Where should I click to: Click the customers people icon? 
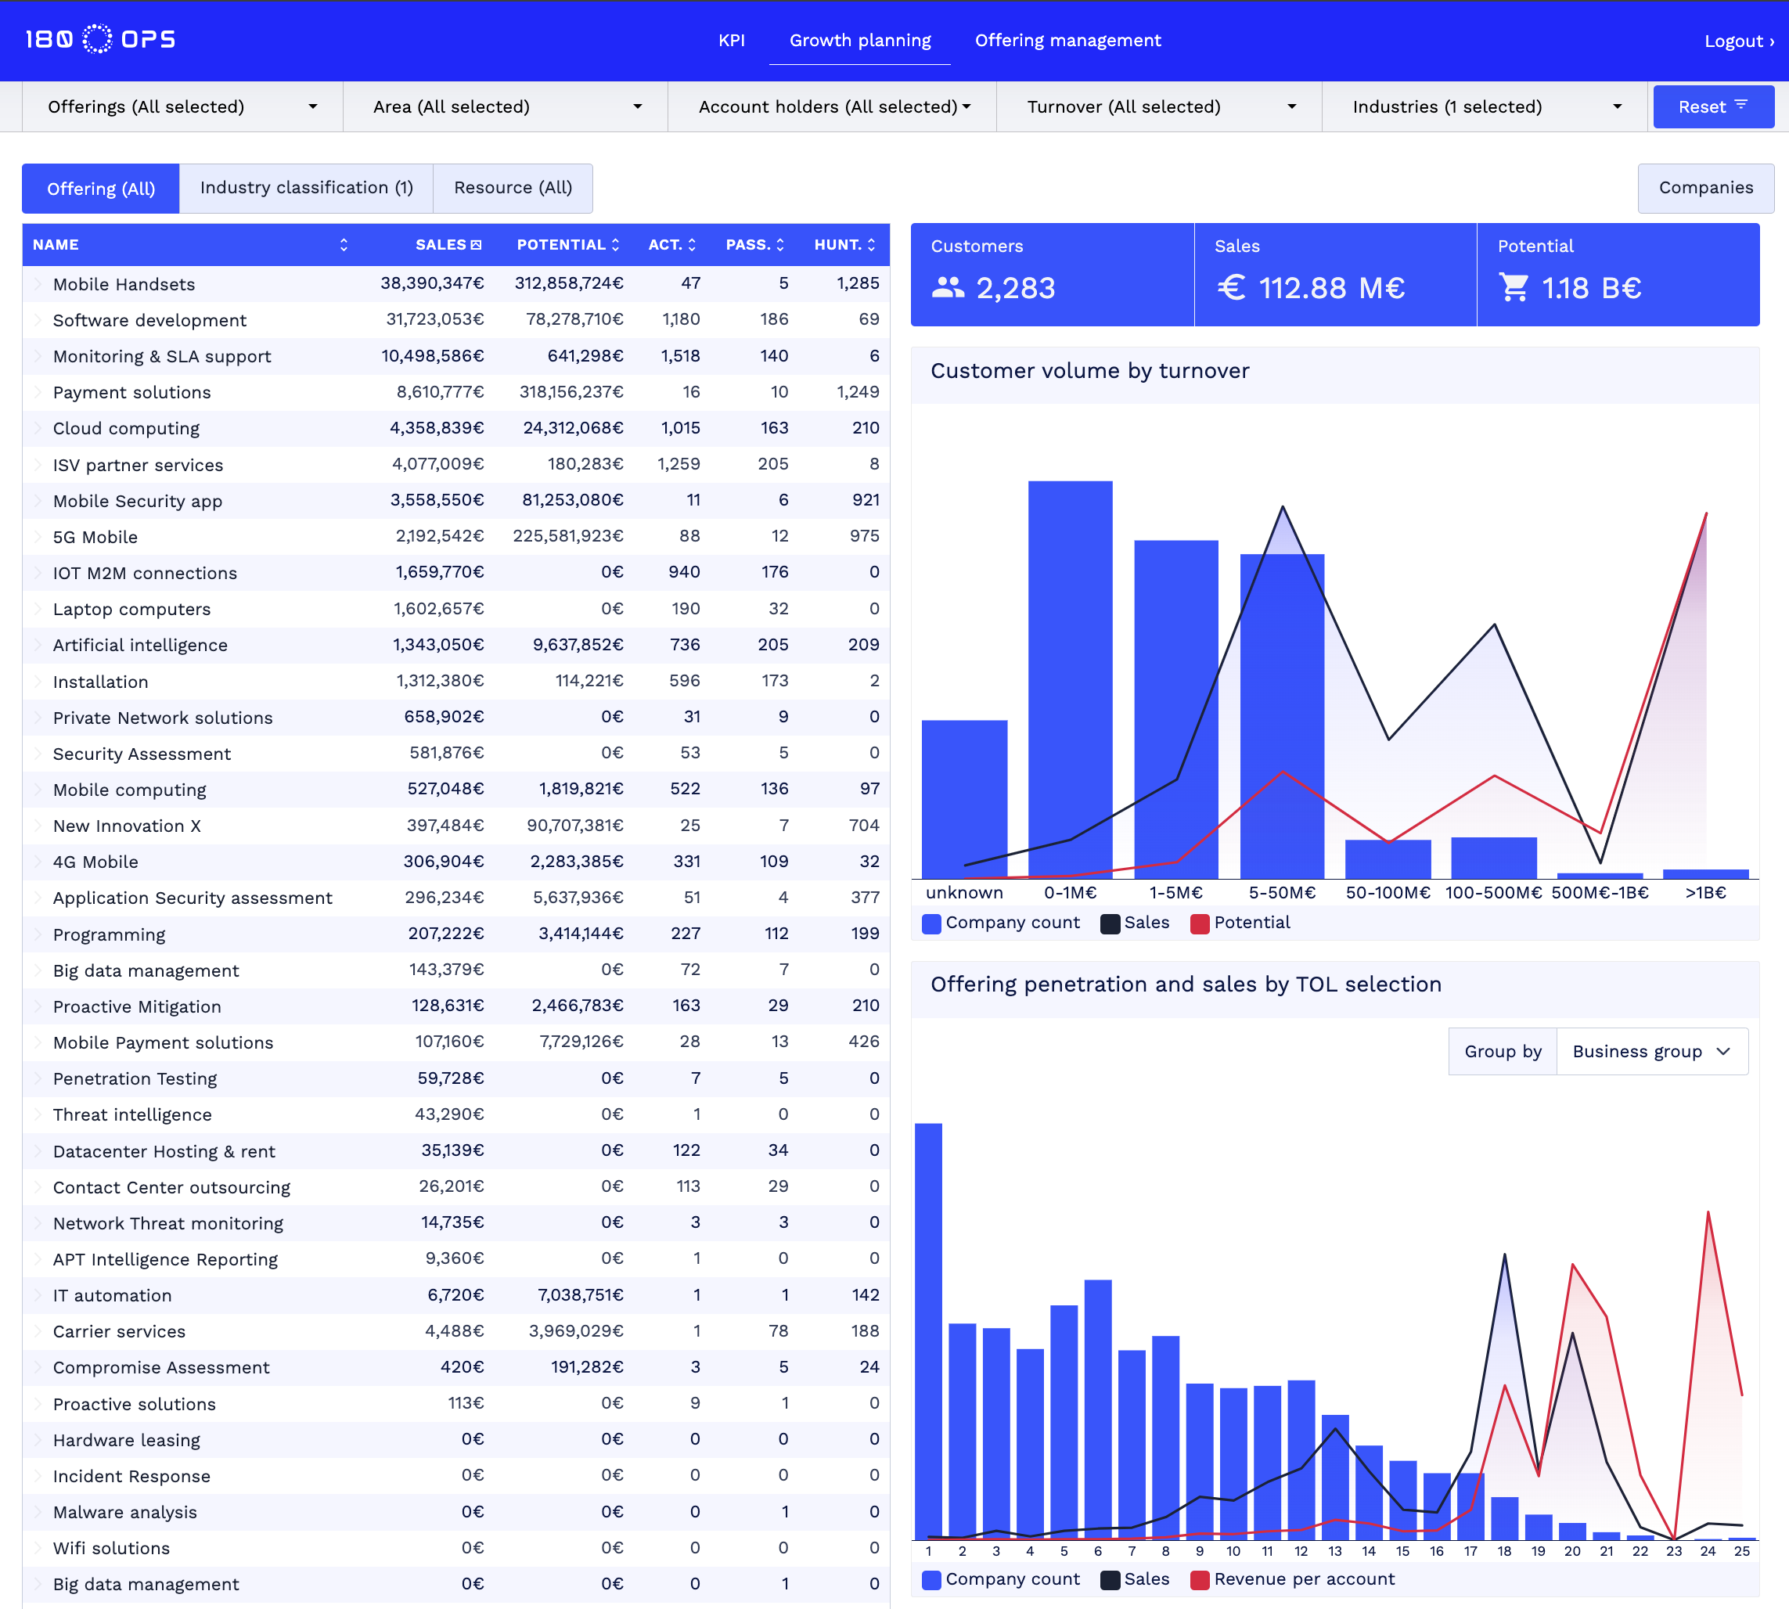[x=948, y=287]
